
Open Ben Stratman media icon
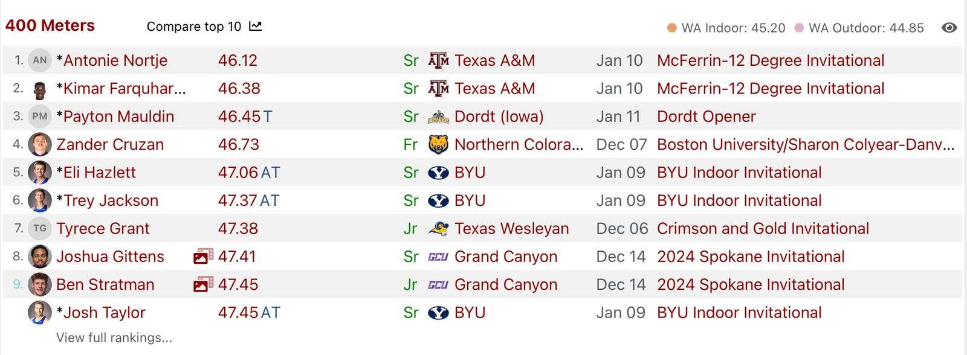click(203, 284)
